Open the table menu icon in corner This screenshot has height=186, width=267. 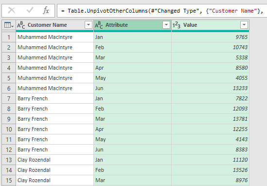click(x=9, y=25)
